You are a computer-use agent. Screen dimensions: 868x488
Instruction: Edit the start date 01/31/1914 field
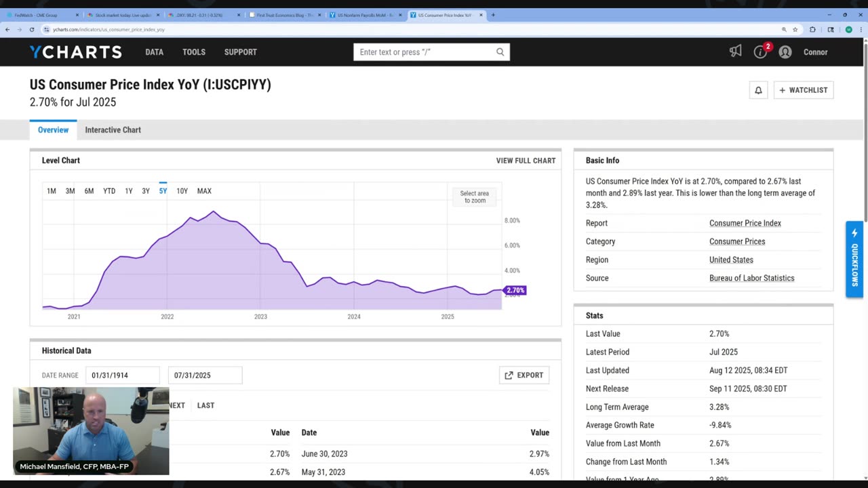tap(123, 375)
